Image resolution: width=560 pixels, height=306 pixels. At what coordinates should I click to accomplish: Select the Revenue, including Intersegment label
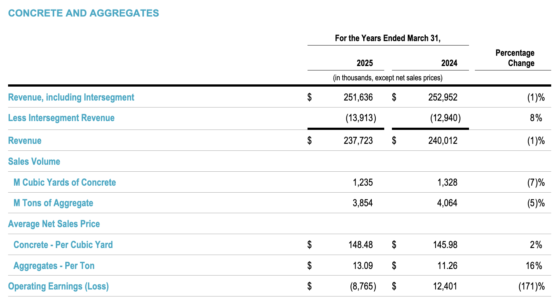pyautogui.click(x=71, y=97)
